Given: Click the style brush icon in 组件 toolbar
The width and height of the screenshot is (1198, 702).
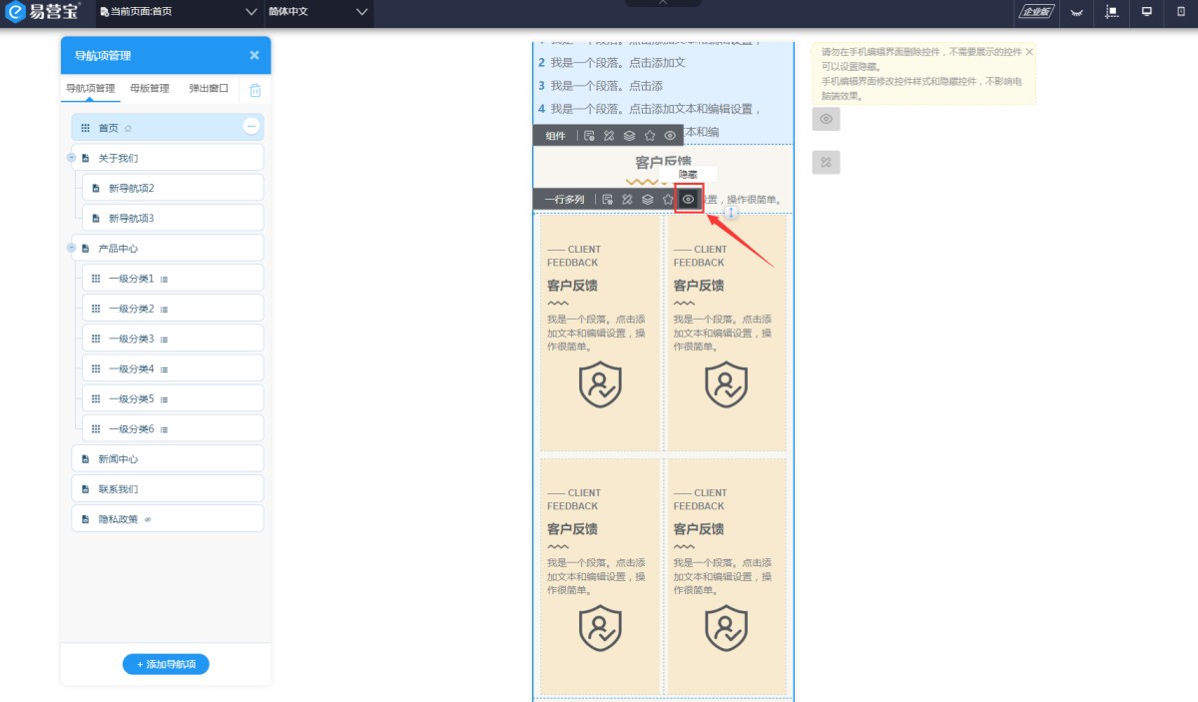Looking at the screenshot, I should click(609, 136).
